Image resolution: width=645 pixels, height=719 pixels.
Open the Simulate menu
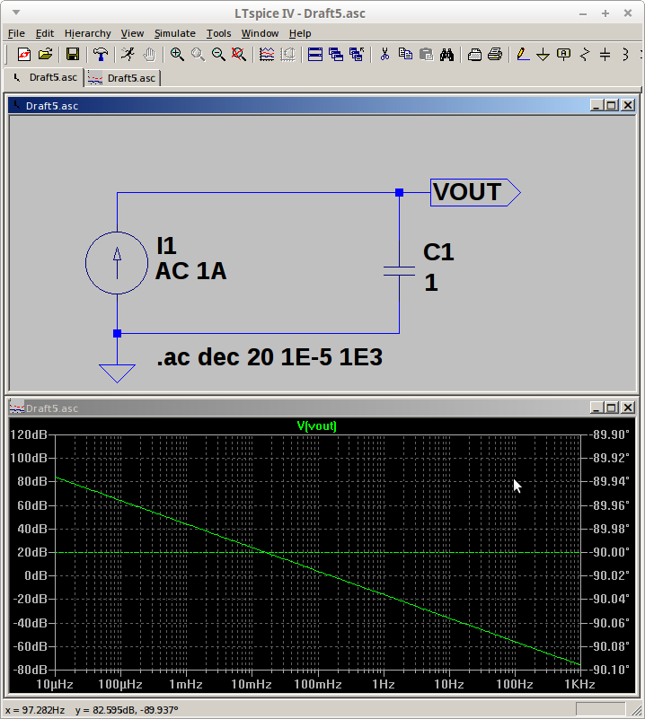pyautogui.click(x=175, y=33)
